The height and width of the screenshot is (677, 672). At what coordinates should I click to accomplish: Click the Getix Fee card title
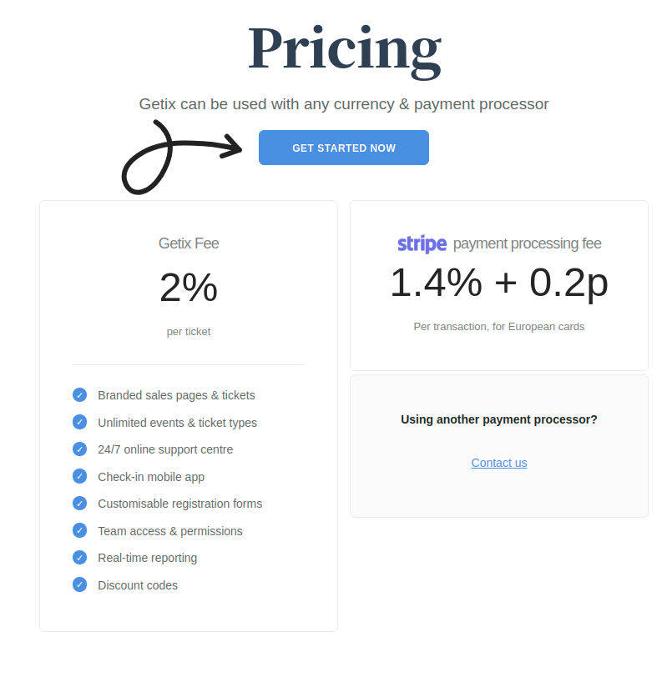[189, 243]
